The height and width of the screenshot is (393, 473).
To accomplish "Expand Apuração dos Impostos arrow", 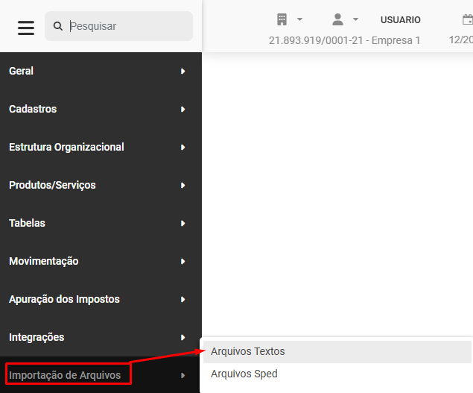I will (182, 299).
